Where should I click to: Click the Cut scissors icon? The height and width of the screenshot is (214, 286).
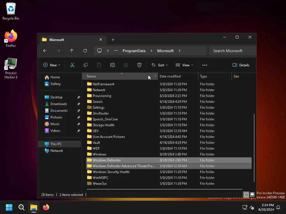(x=72, y=65)
